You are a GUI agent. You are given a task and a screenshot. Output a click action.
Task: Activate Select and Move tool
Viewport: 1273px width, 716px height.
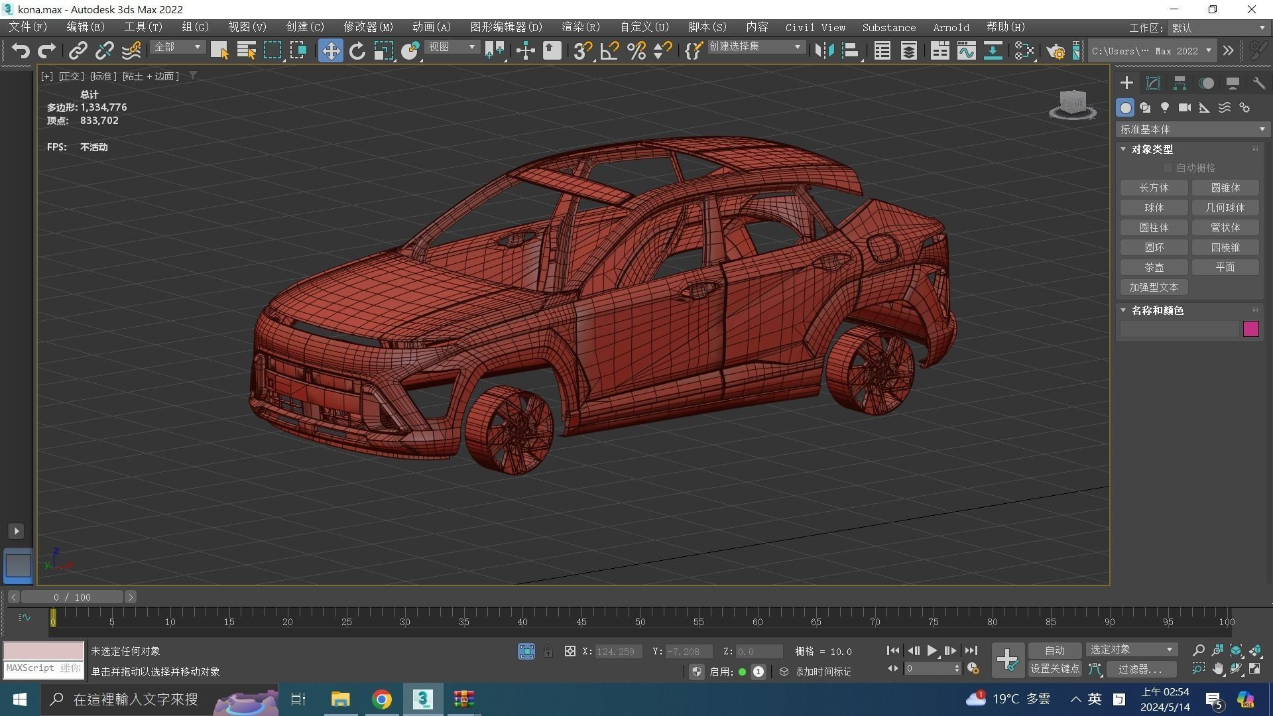point(330,50)
